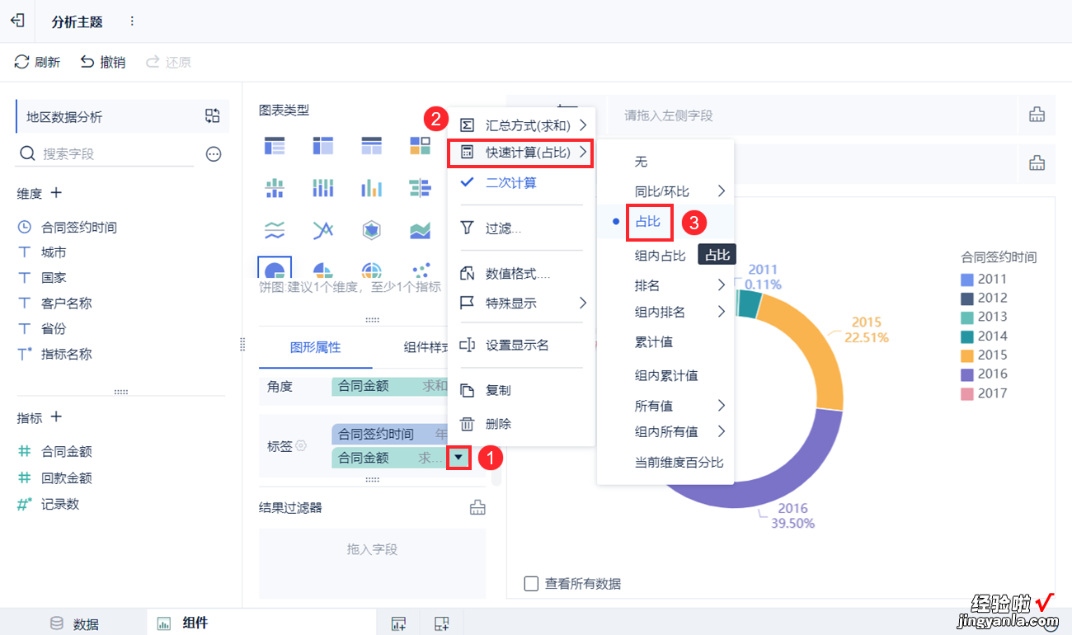The height and width of the screenshot is (635, 1072).
Task: Choose the rose chart type icon
Action: (x=322, y=270)
